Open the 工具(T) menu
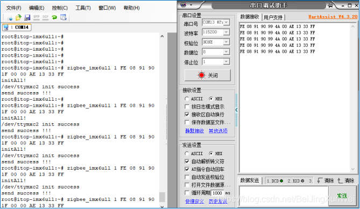Image resolution: width=360 pixels, height=209 pixels. pyautogui.click(x=83, y=8)
